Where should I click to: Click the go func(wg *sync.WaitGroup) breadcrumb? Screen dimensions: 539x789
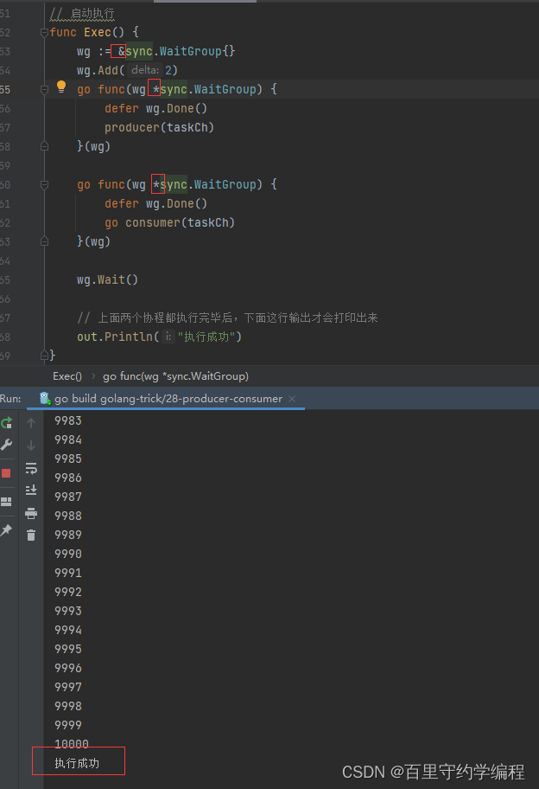[x=176, y=376]
